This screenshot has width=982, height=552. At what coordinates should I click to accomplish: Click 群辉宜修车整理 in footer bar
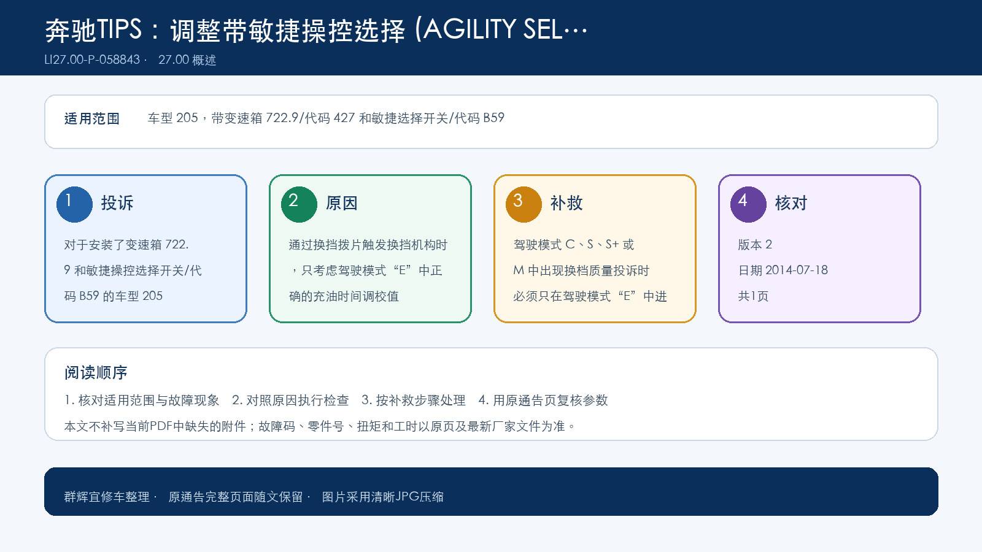click(107, 497)
